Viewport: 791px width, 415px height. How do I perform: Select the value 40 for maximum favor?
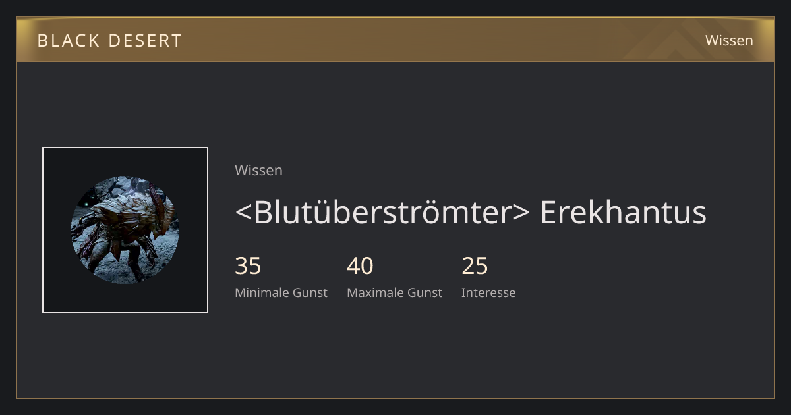tap(360, 266)
